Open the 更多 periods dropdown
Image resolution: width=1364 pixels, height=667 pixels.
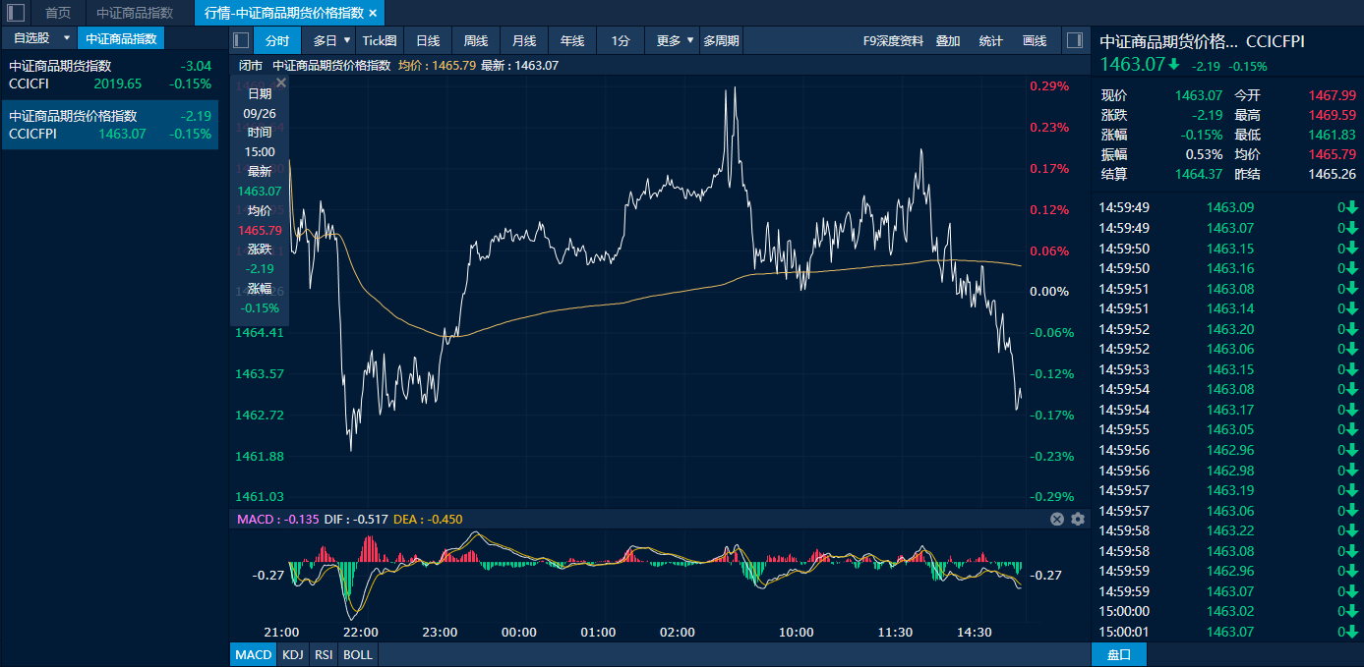[690, 40]
